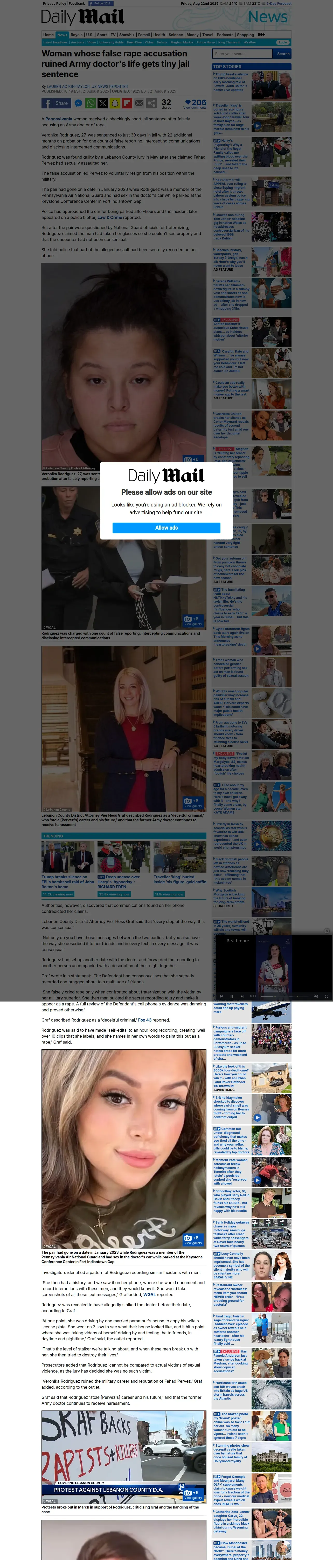Select Latest Headlines sub-navigation link
Screen dimensions: 333x1560
(55, 42)
